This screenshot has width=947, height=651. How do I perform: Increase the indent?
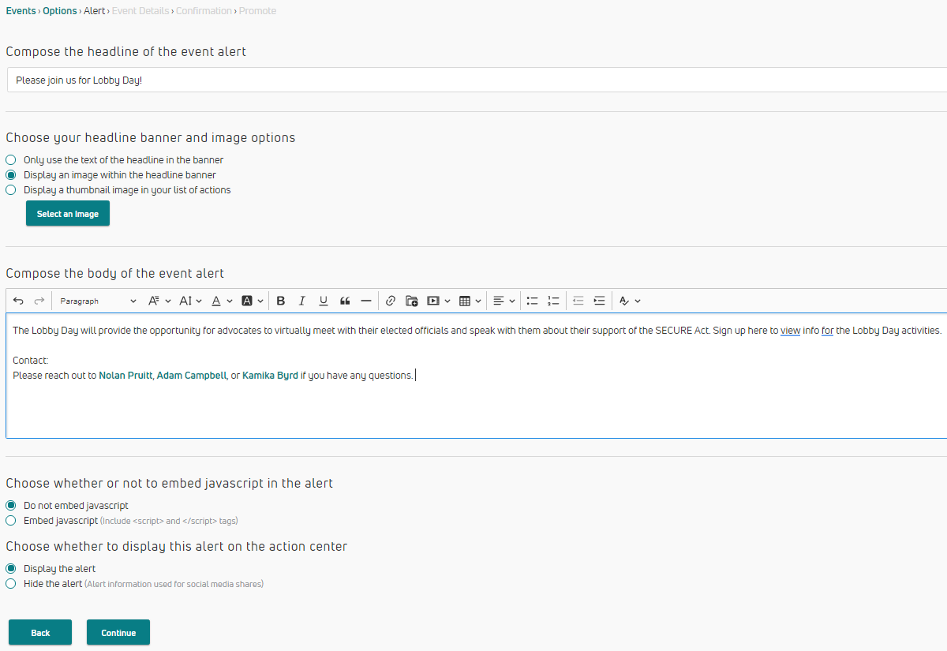pos(600,301)
